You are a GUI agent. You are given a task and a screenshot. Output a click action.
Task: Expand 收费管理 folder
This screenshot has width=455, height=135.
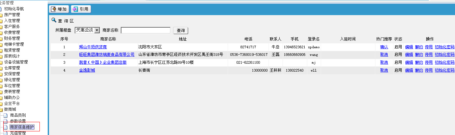[12, 33]
